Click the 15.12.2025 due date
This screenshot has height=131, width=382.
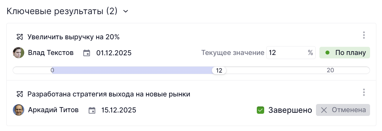tap(119, 110)
